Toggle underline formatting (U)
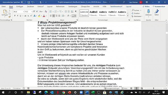Screen dimensions: 168x95 coord(20,16)
